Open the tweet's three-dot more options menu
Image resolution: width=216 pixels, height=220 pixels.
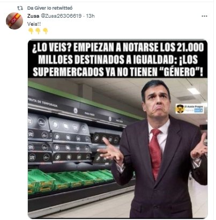pos(204,16)
